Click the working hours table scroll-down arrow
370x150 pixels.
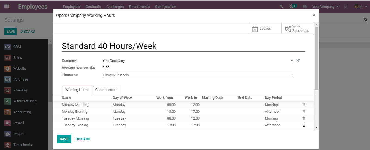[316, 127]
